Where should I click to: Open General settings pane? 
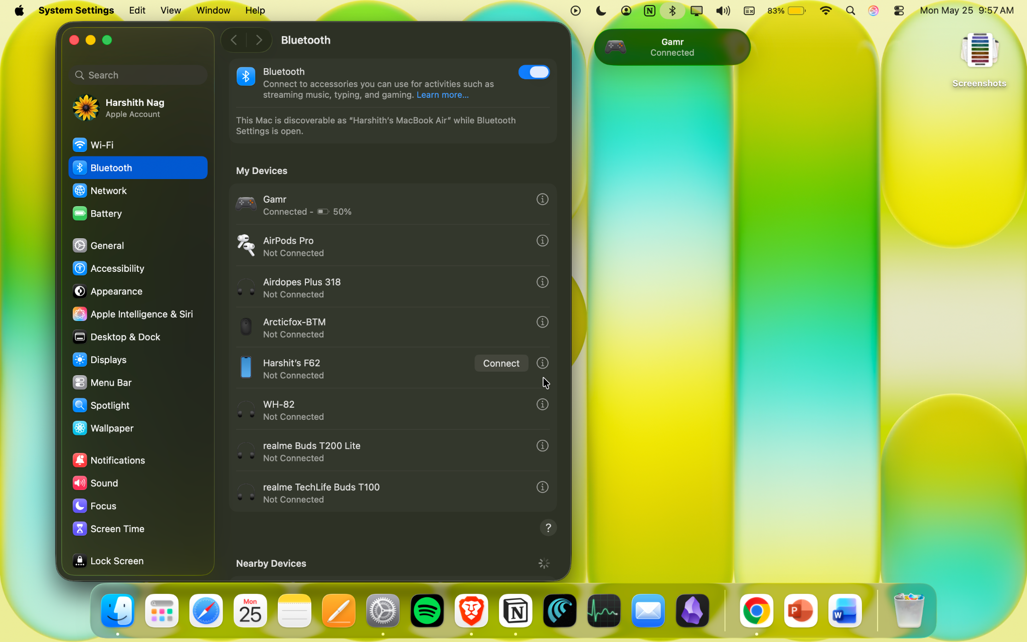click(138, 246)
